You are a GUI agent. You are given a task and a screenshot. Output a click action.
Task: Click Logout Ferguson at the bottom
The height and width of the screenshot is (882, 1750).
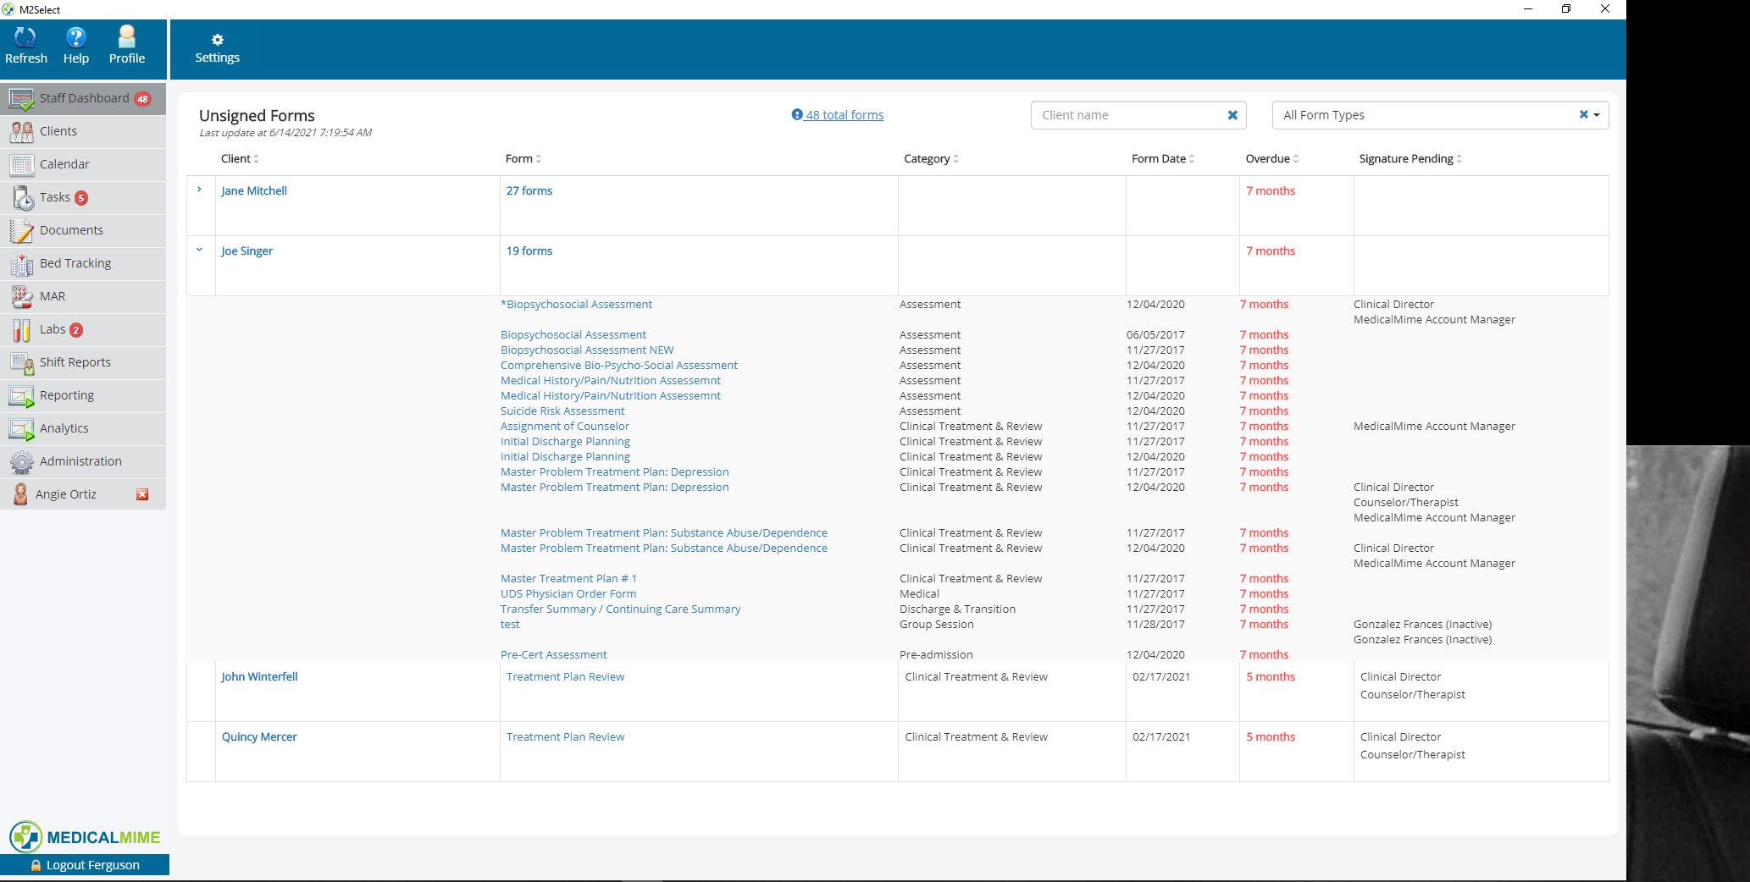(x=85, y=864)
